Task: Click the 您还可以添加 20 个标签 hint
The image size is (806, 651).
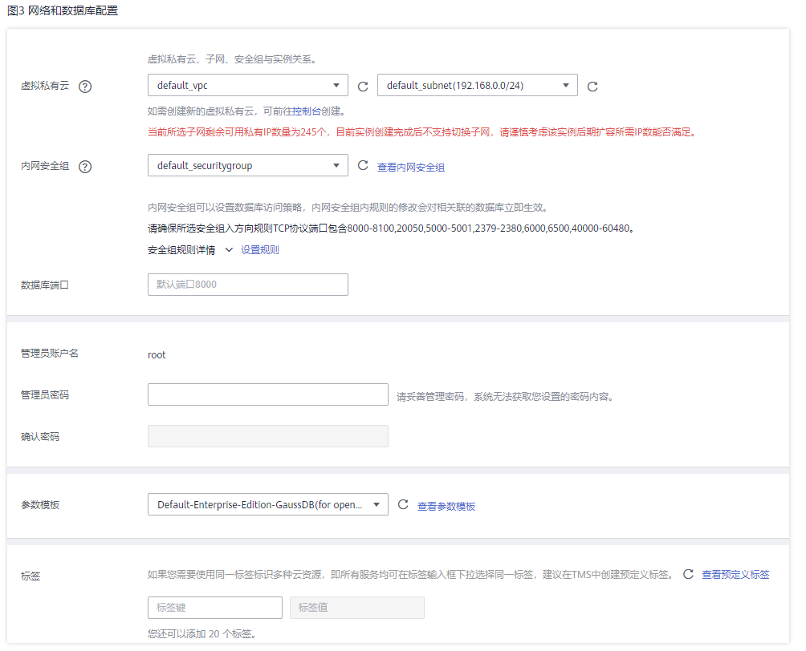Action: pyautogui.click(x=201, y=633)
